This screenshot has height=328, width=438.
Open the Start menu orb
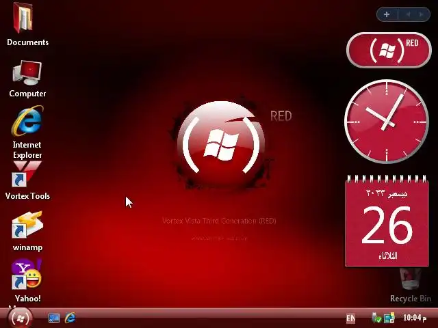click(x=20, y=318)
